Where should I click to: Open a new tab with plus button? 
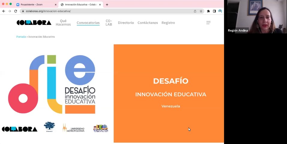pyautogui.click(x=107, y=5)
